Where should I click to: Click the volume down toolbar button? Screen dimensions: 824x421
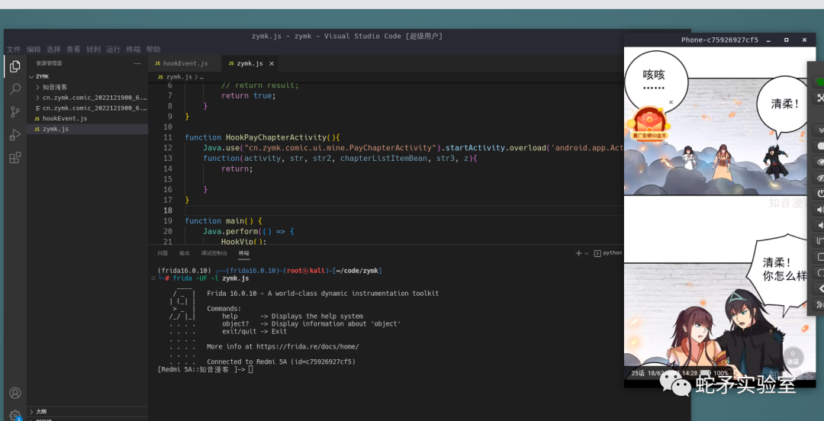click(x=819, y=226)
